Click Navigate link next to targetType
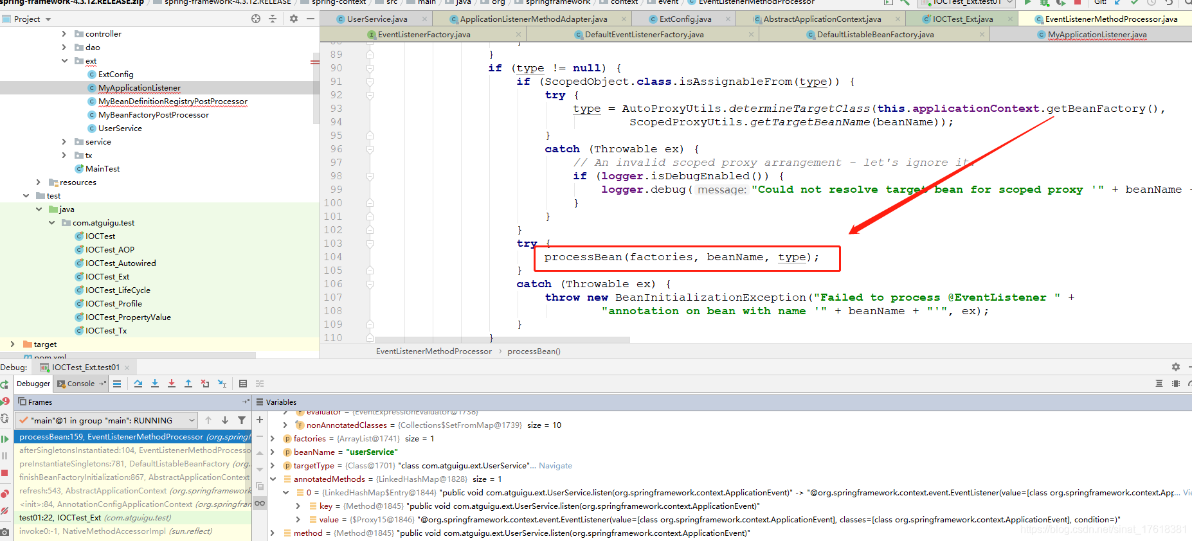1192x541 pixels. [x=555, y=465]
